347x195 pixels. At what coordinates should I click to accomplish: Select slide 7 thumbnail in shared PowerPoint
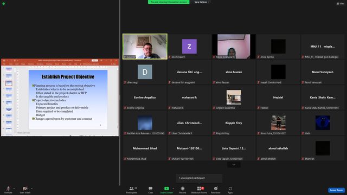point(9,109)
